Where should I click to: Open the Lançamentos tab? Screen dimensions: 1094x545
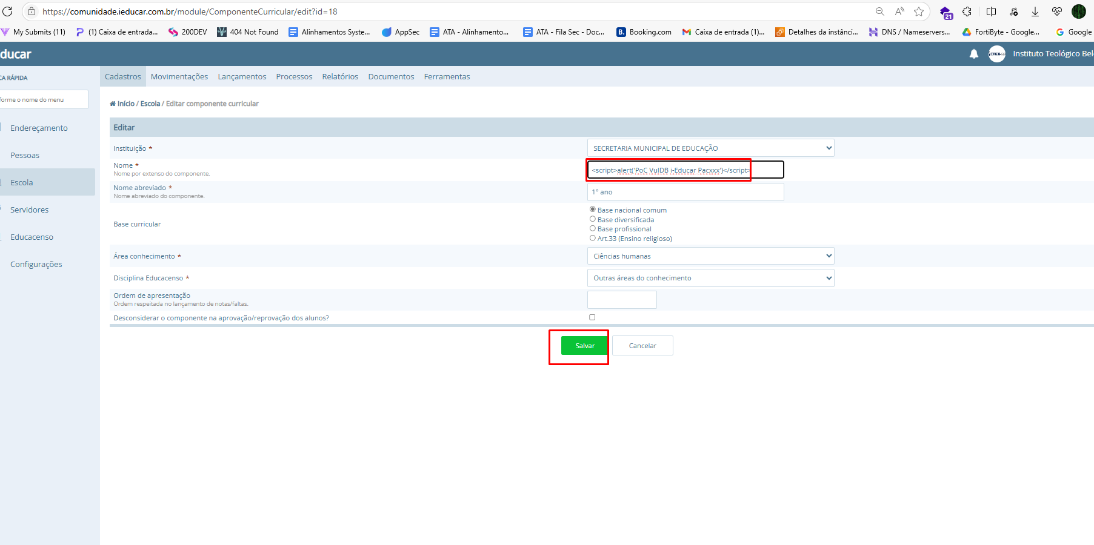tap(242, 76)
